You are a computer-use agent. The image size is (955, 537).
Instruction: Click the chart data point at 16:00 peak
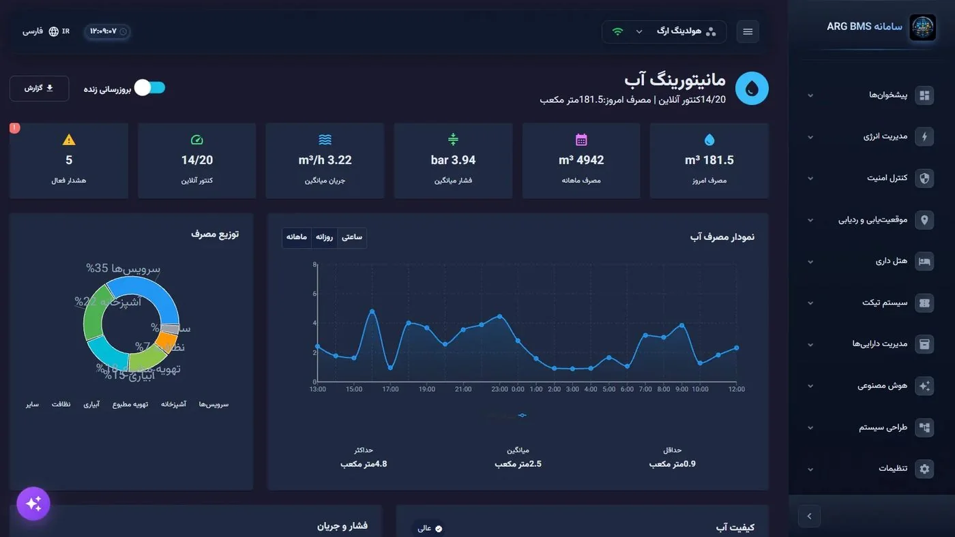point(372,311)
